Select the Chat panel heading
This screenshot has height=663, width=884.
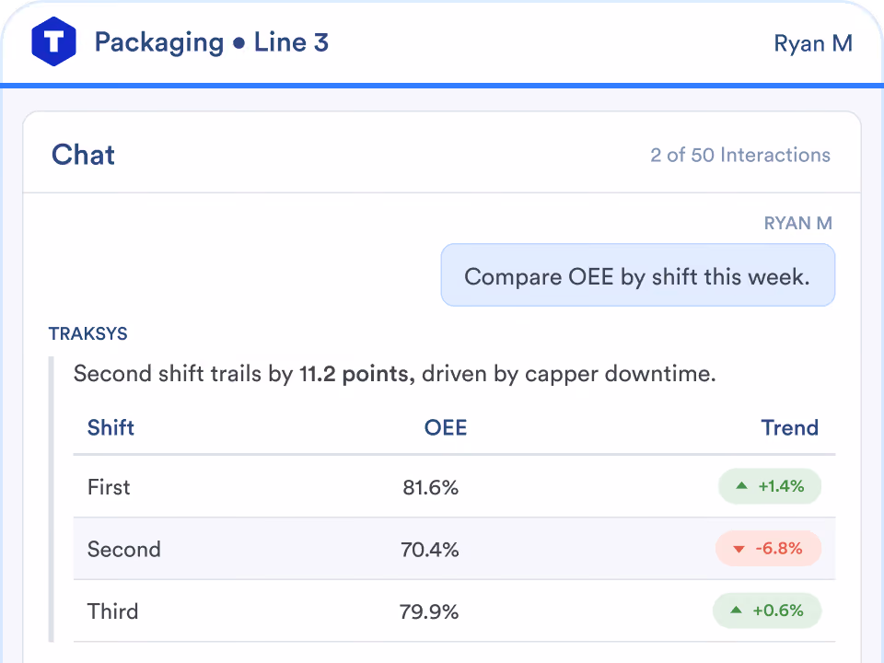click(83, 155)
